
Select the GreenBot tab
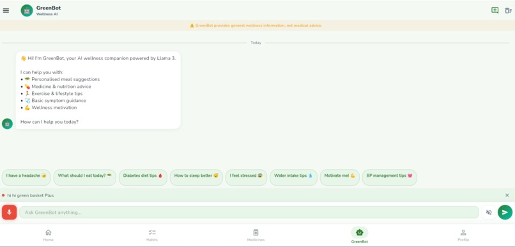(360, 235)
